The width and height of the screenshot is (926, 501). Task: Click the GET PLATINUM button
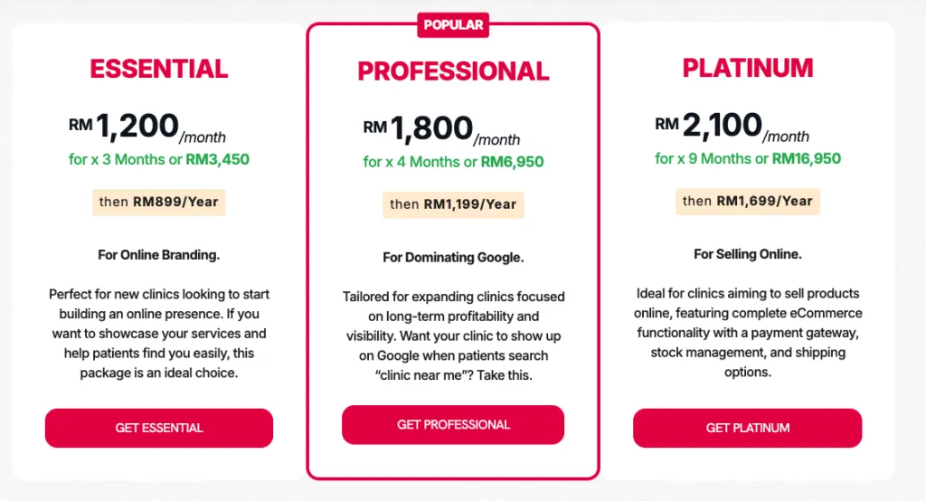pos(748,428)
